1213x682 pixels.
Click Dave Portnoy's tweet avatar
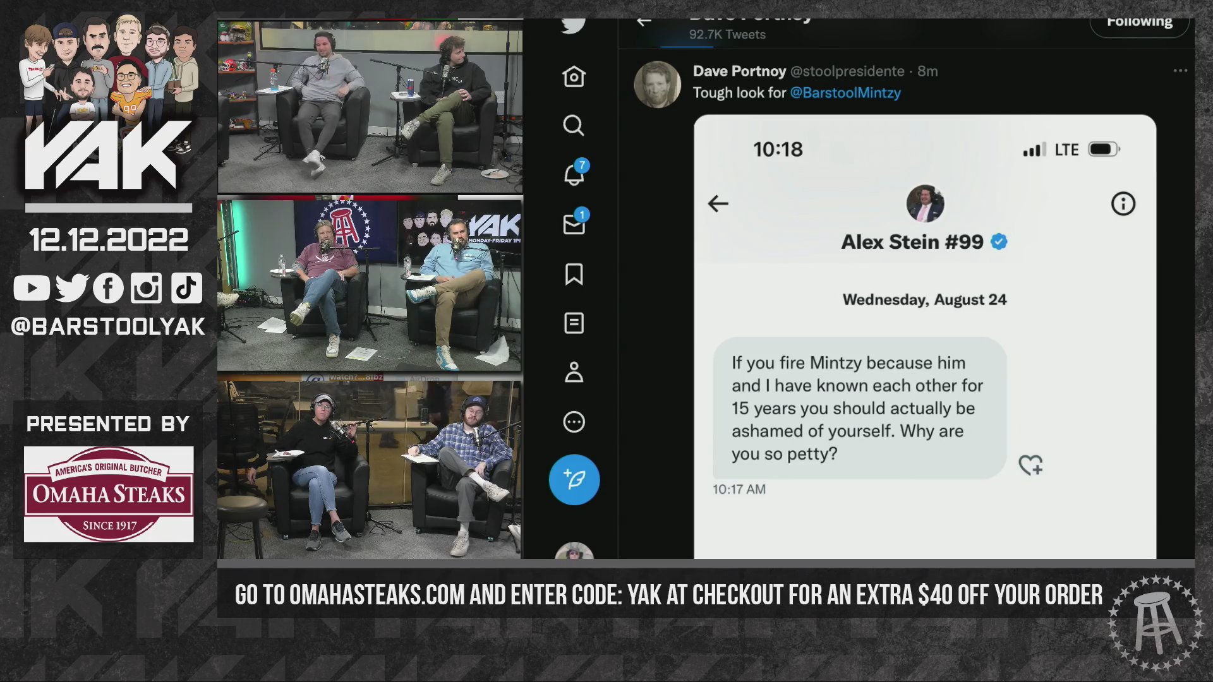point(657,85)
